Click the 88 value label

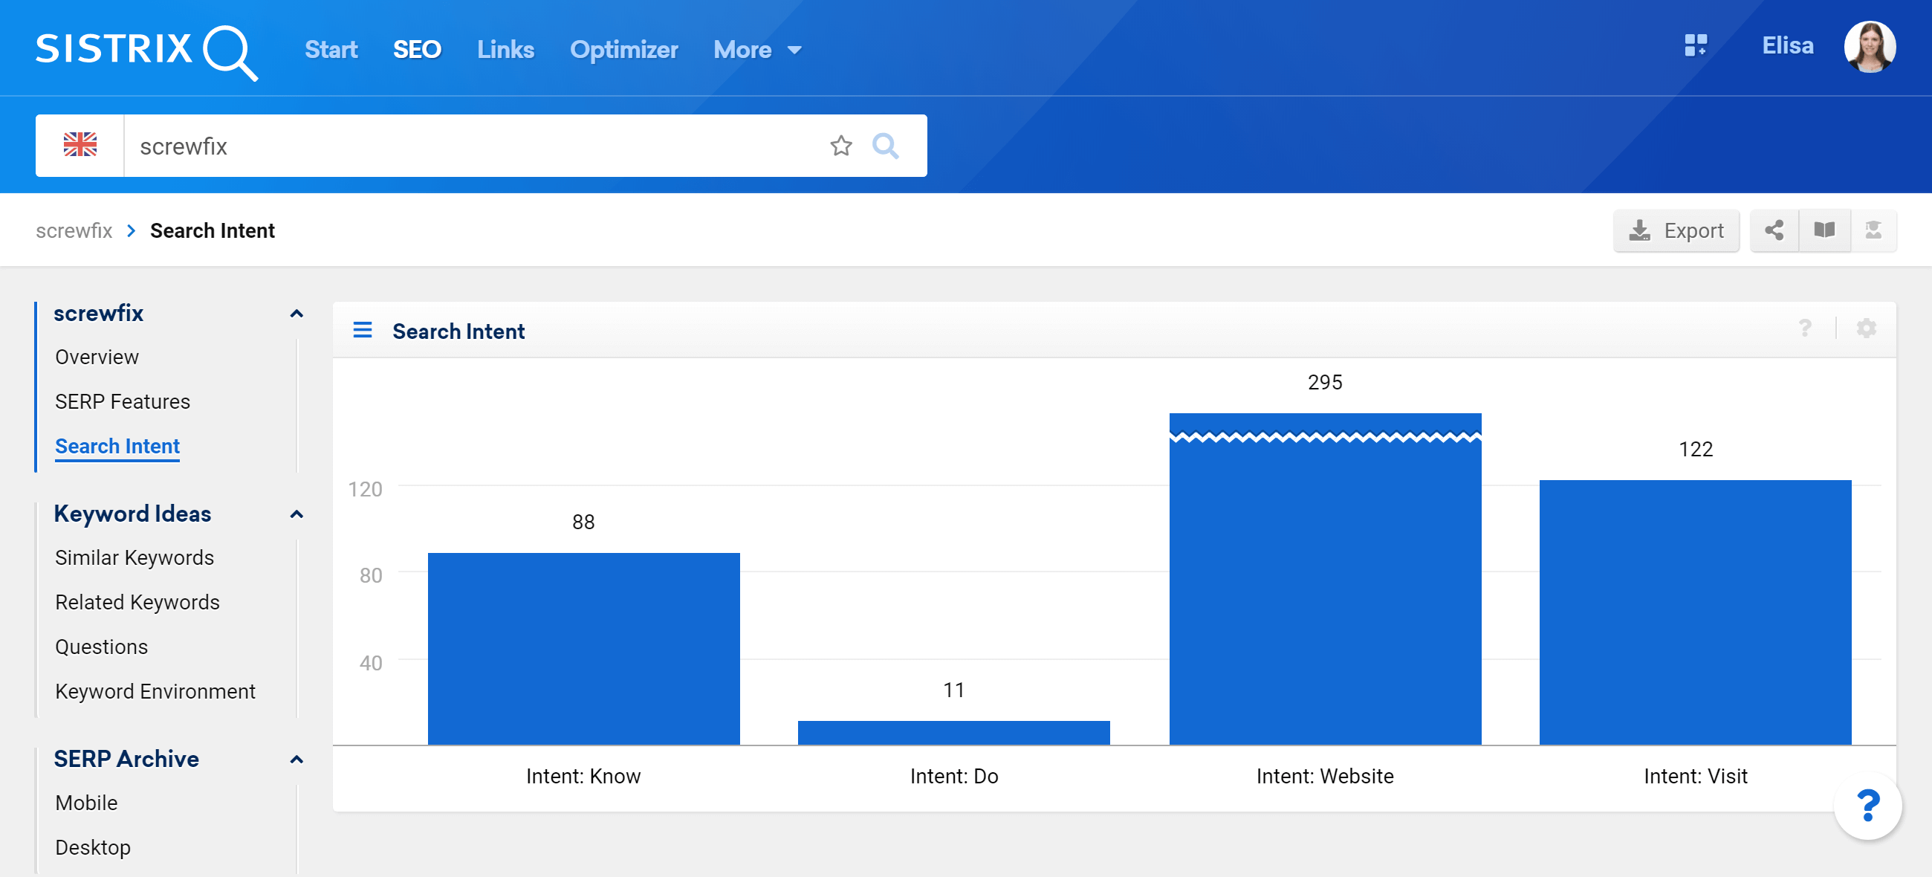point(583,522)
